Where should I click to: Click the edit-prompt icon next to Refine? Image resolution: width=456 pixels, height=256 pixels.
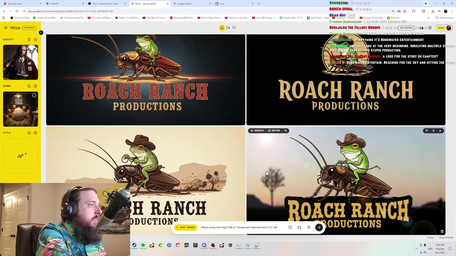286,130
